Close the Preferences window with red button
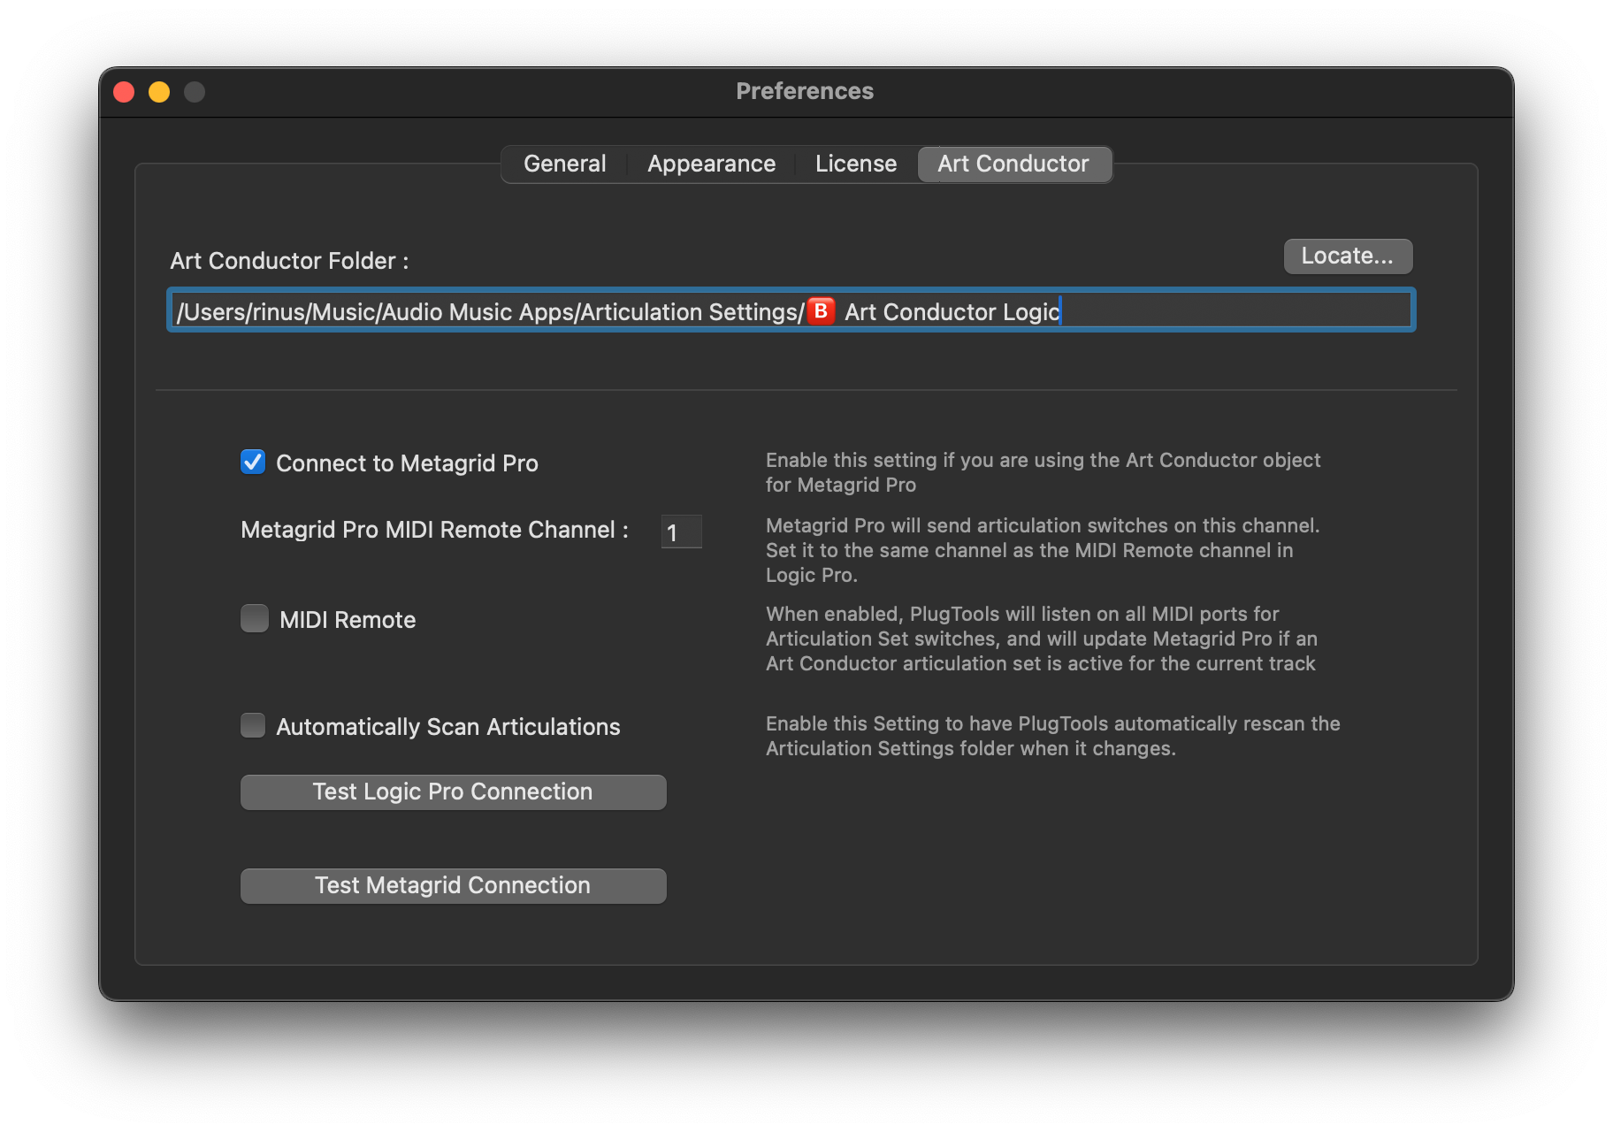 point(125,92)
